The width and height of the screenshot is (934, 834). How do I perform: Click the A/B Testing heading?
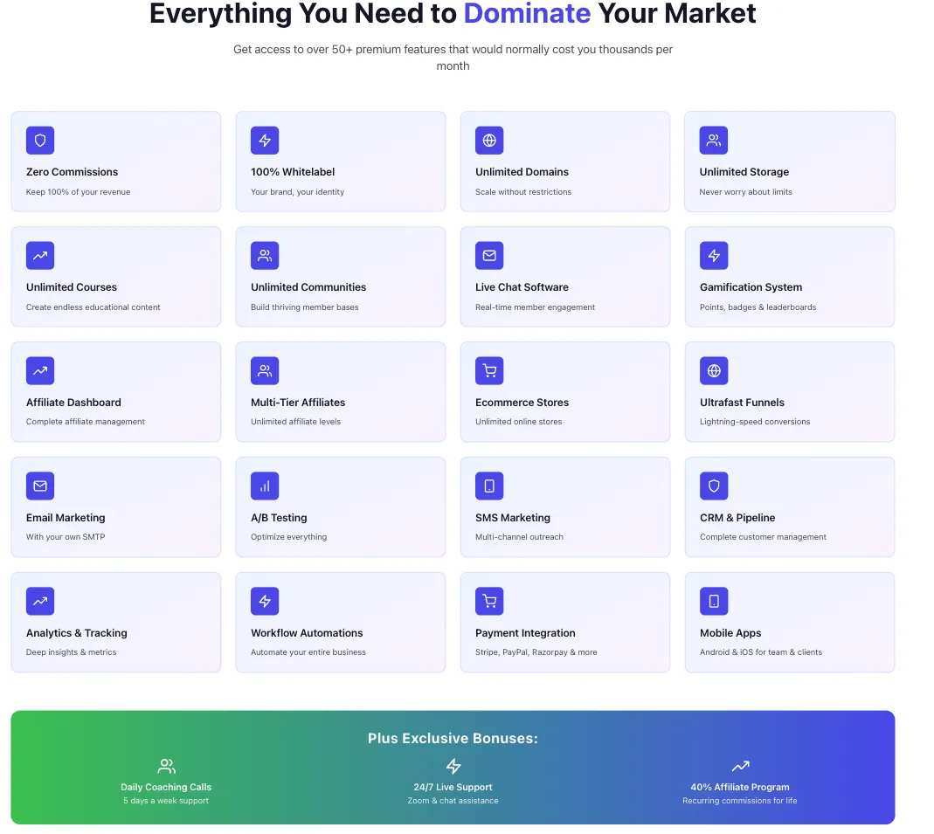click(279, 518)
